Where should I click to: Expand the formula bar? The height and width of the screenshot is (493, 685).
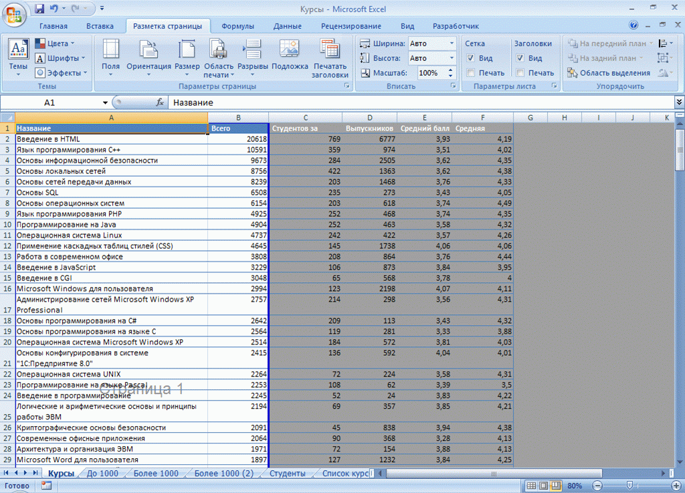[x=679, y=102]
